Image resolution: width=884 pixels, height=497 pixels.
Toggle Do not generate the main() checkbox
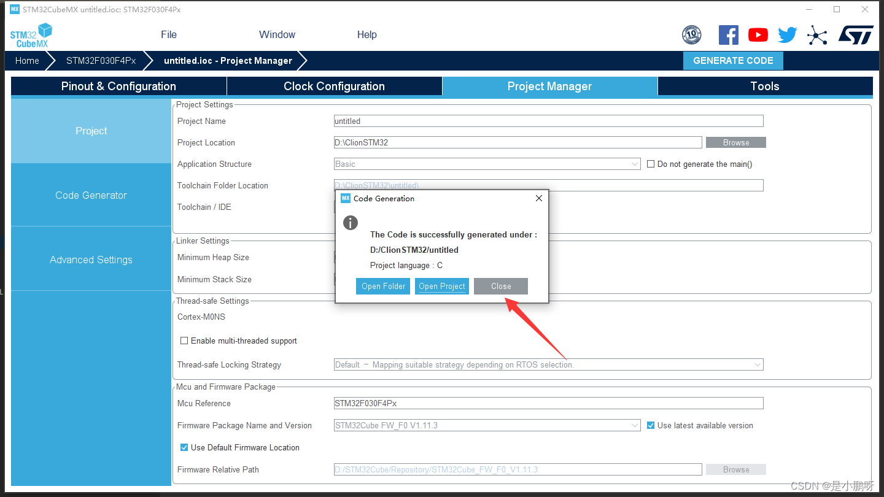651,164
